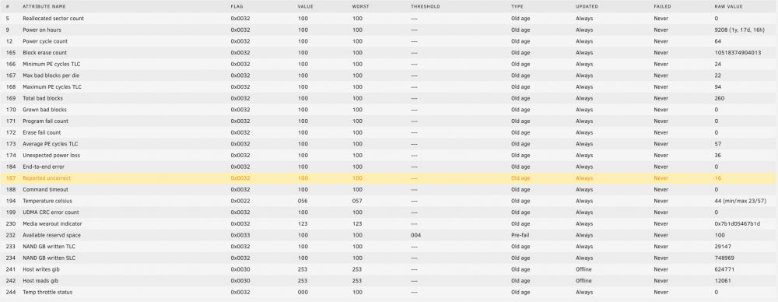Image resolution: width=778 pixels, height=302 pixels.
Task: Click the FLAG column header
Action: [237, 6]
